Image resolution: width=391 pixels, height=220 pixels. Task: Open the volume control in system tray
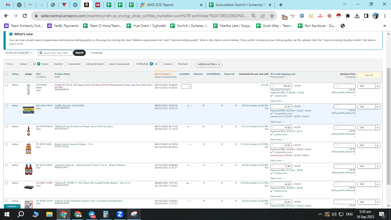pos(334,214)
